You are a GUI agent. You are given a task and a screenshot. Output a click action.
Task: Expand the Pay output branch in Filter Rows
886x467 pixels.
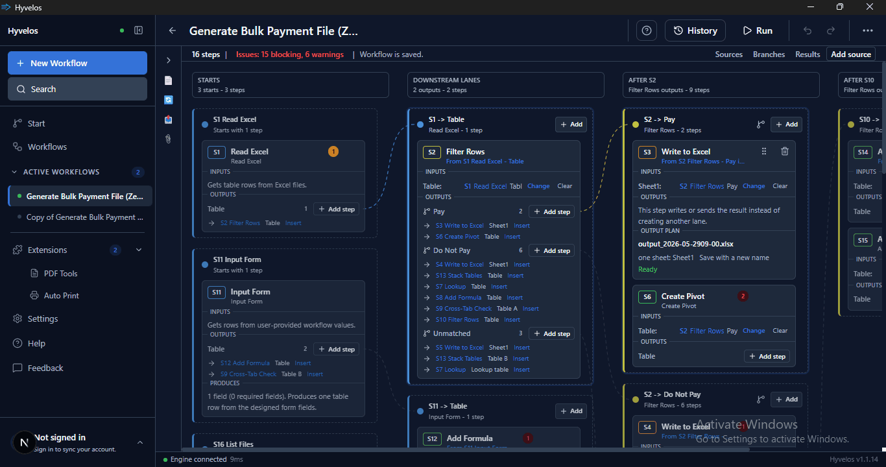click(x=427, y=211)
